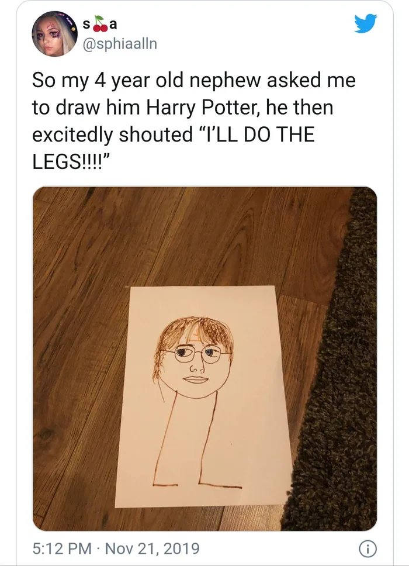Viewport: 409px width, 566px height.
Task: Click the 'I'LL DO THE' text
Action: coord(256,134)
